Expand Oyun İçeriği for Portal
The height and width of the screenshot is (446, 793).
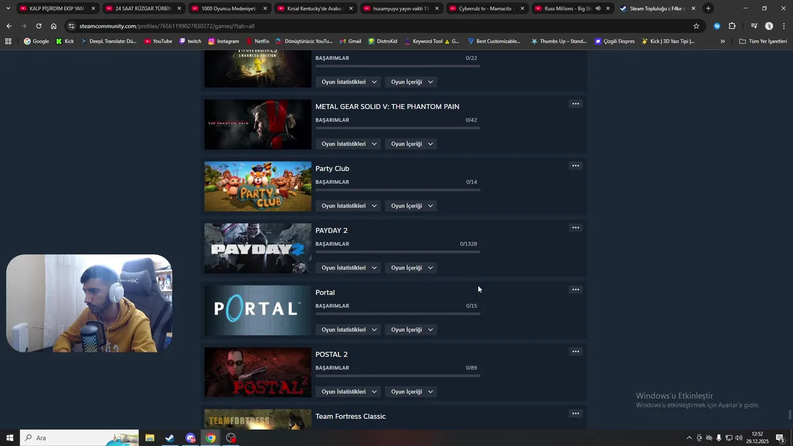coord(411,330)
